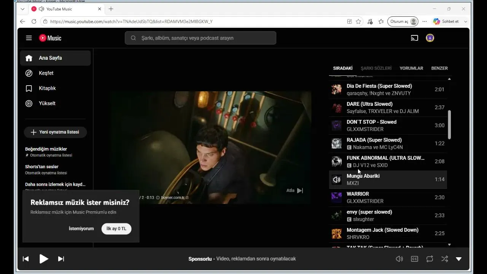Screen dimensions: 487x274
Task: Play WARRIOR by GLXXMSTRIDER
Action: [388, 198]
